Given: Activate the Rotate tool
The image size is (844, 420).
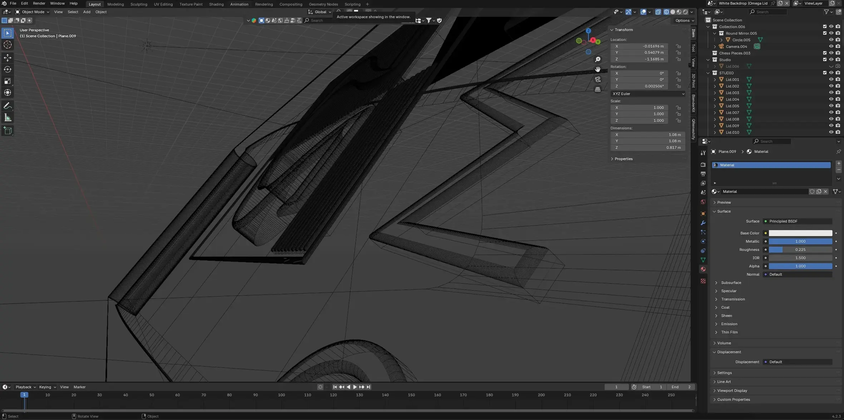Looking at the screenshot, I should [x=8, y=69].
